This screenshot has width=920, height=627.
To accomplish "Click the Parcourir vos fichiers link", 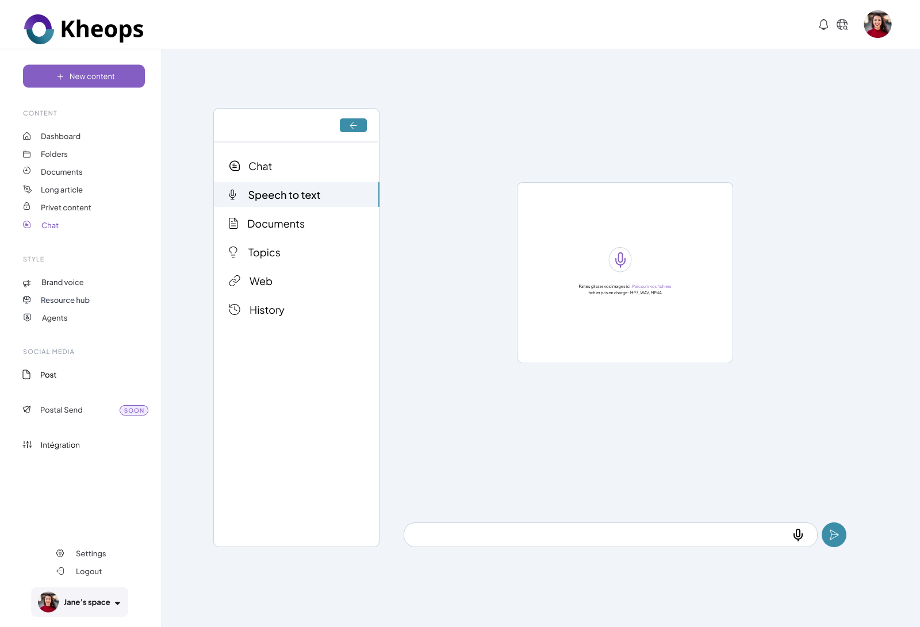I will pos(651,286).
